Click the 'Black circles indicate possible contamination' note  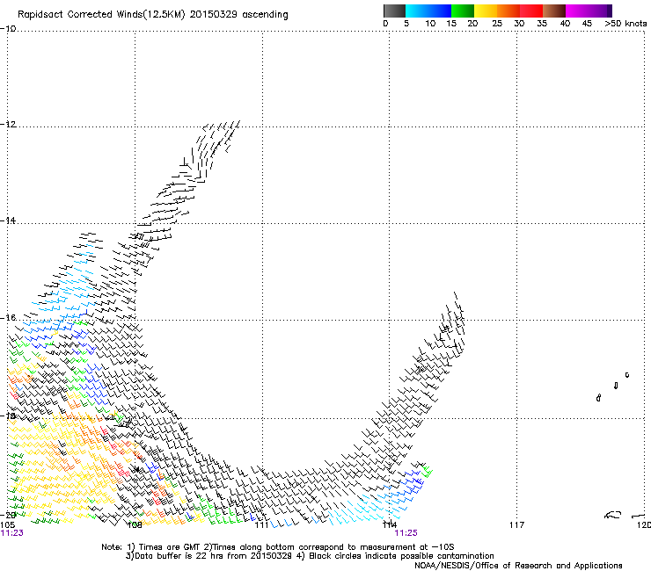point(401,556)
